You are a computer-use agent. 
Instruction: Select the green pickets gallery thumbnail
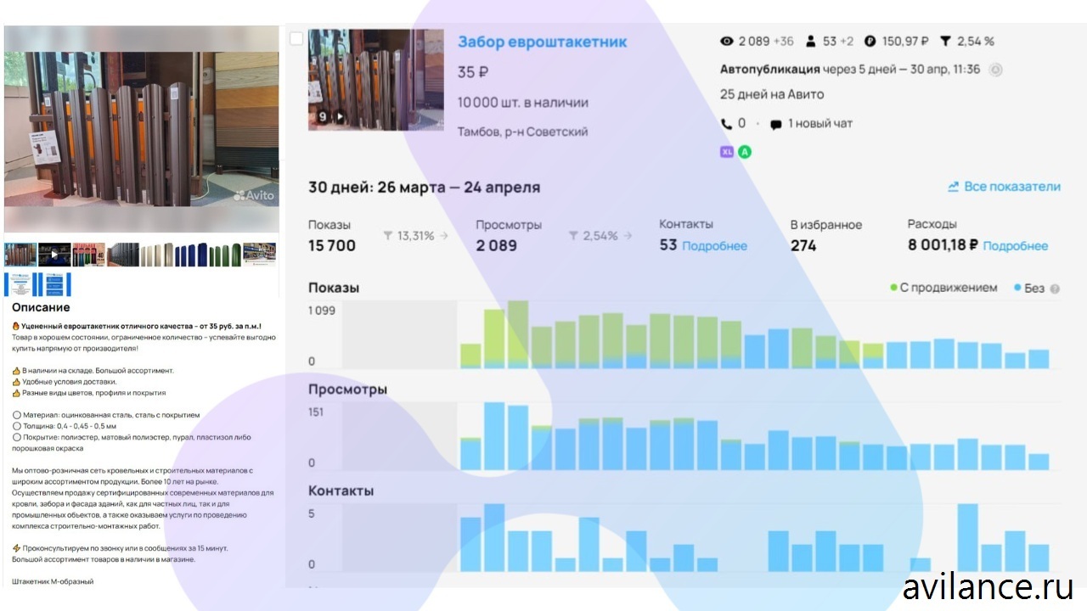[225, 254]
